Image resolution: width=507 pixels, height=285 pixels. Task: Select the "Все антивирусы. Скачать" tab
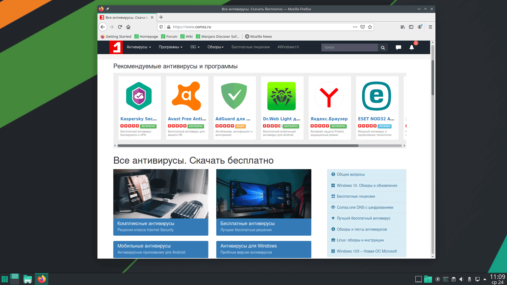pyautogui.click(x=127, y=18)
